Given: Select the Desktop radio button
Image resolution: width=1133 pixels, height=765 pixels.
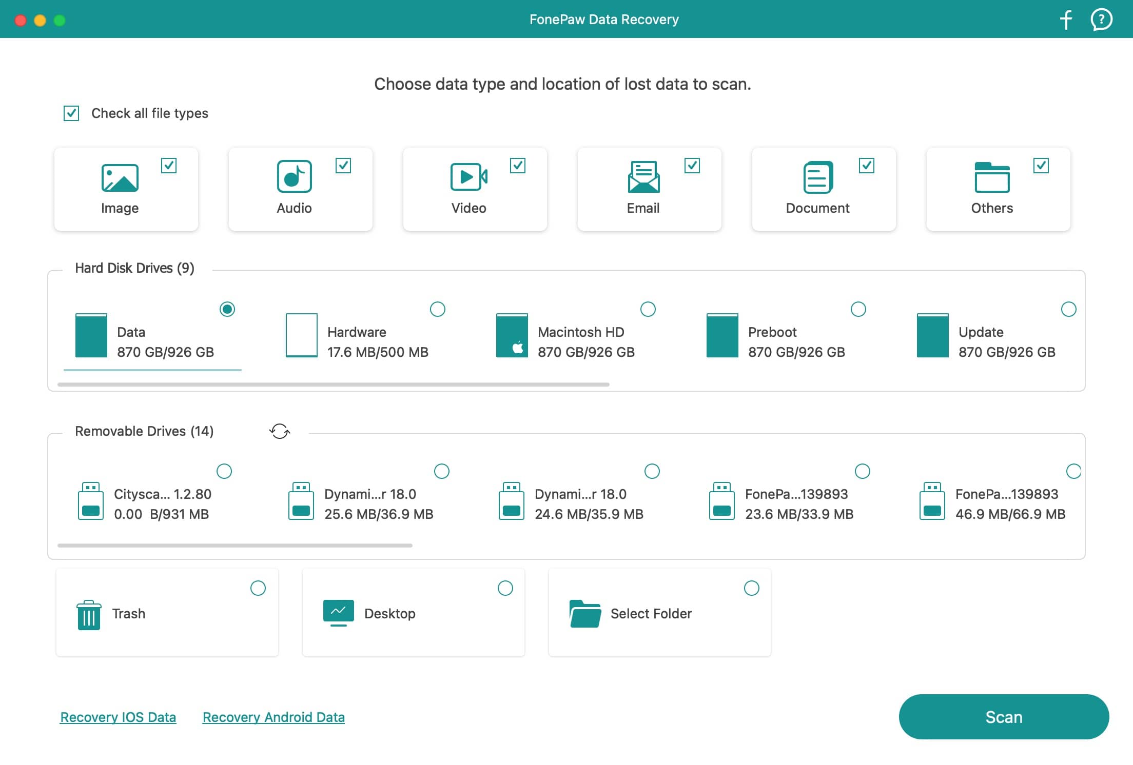Looking at the screenshot, I should click(505, 588).
